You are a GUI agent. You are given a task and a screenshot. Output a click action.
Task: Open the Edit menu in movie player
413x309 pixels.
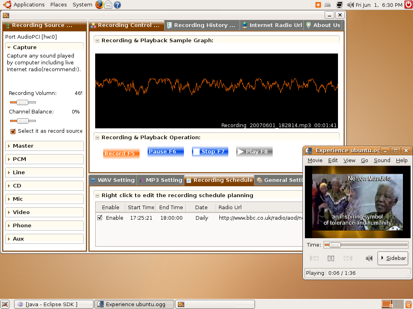333,160
